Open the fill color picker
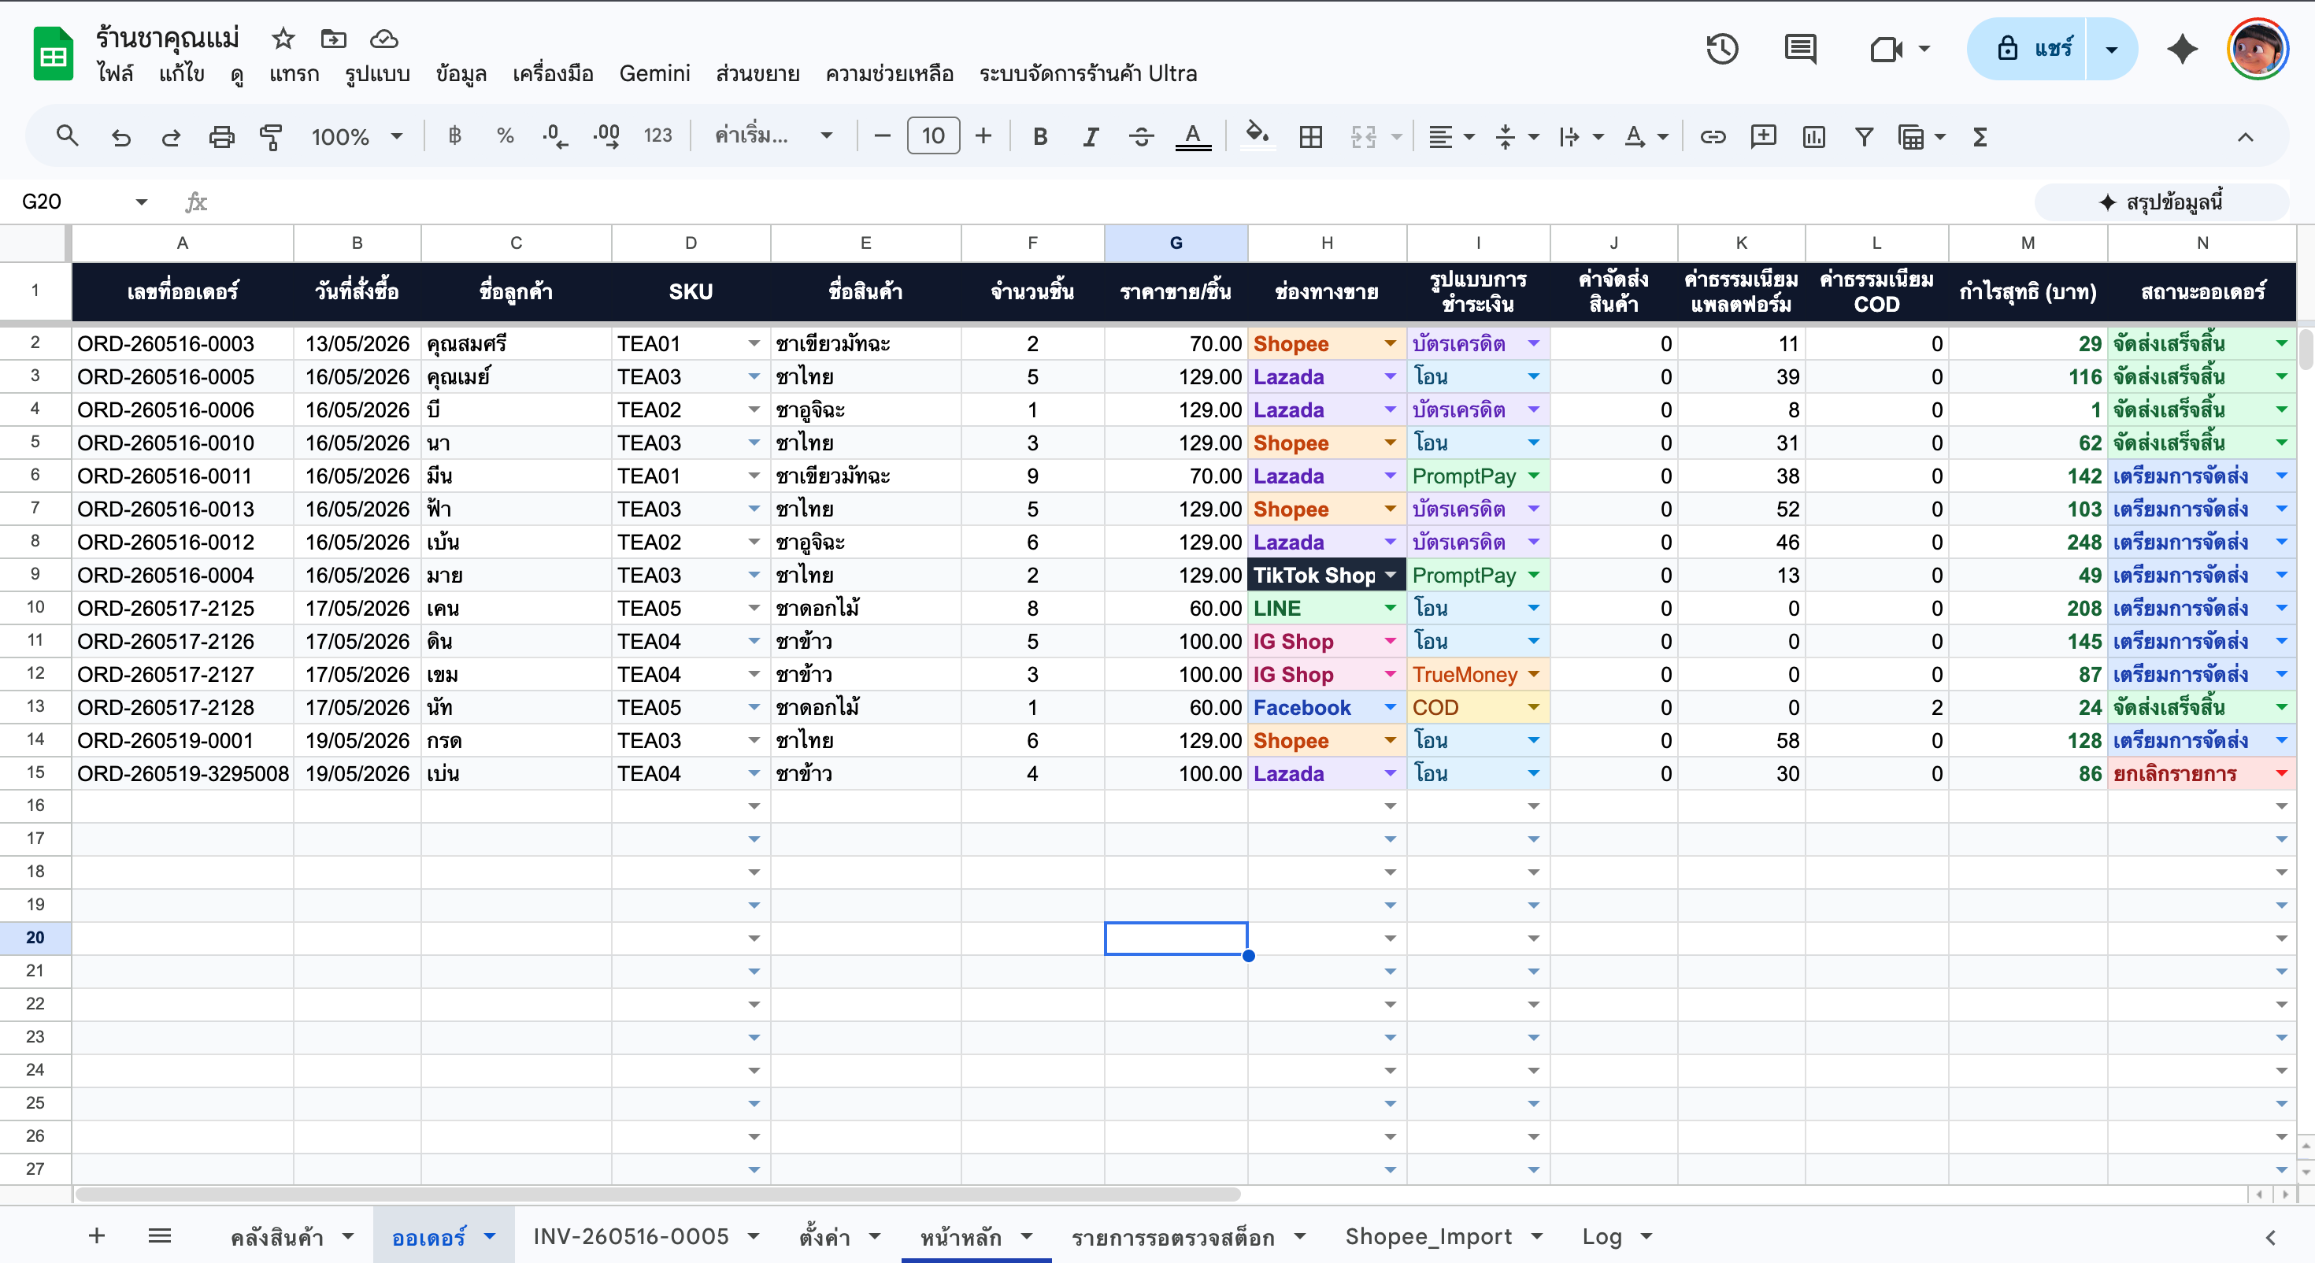The width and height of the screenshot is (2315, 1263). pyautogui.click(x=1257, y=137)
